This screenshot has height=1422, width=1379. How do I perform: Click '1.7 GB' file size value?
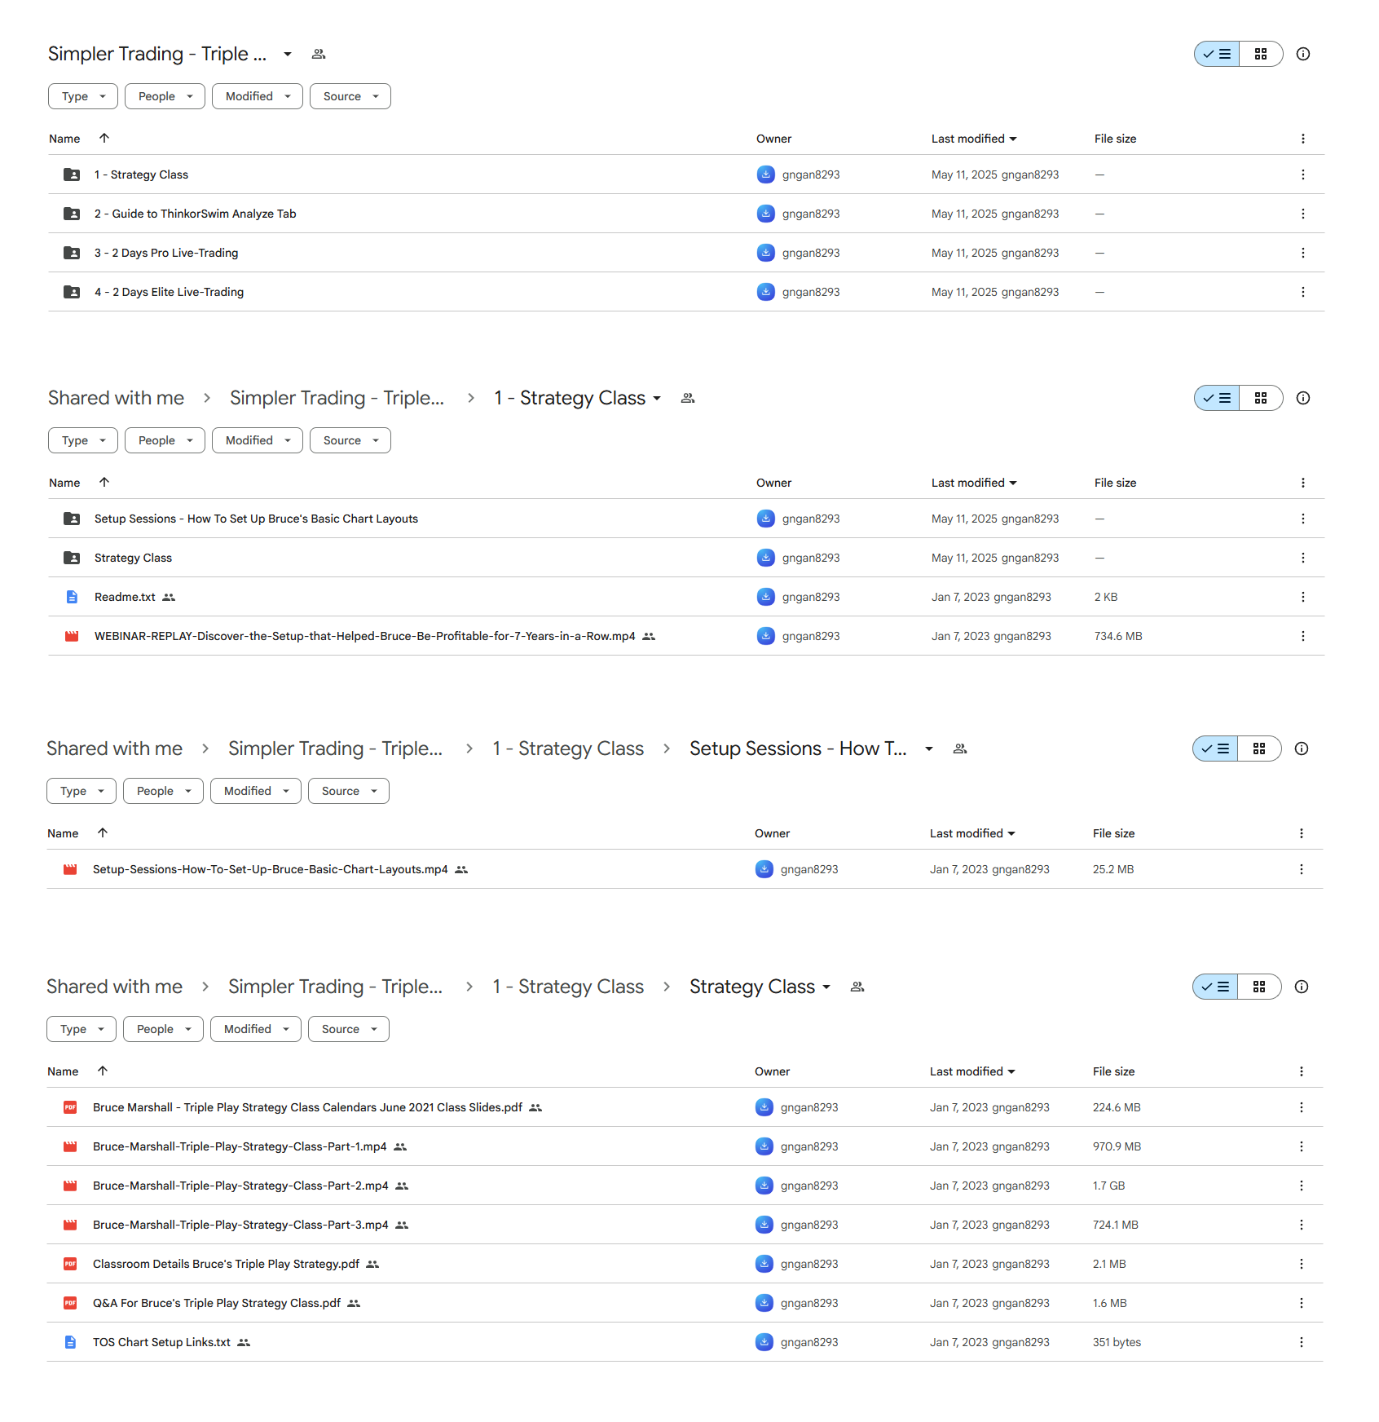[1108, 1186]
